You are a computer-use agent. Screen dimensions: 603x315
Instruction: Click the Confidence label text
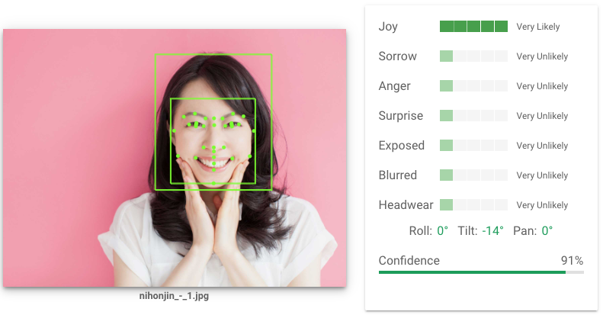pos(409,261)
